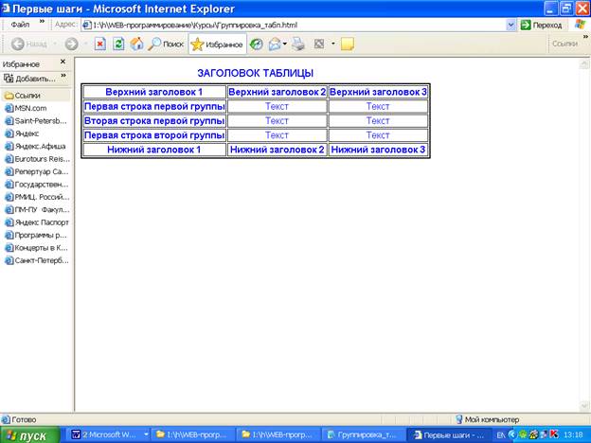
Task: Stop page loading with the red X icon
Action: (99, 44)
